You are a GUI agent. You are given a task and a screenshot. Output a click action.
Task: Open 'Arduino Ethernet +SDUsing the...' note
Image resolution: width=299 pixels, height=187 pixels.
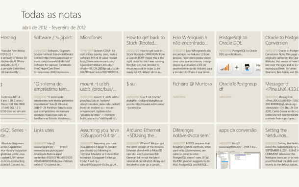(x=146, y=146)
